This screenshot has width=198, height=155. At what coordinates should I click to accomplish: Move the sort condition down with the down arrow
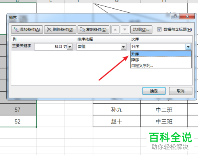tap(125, 30)
